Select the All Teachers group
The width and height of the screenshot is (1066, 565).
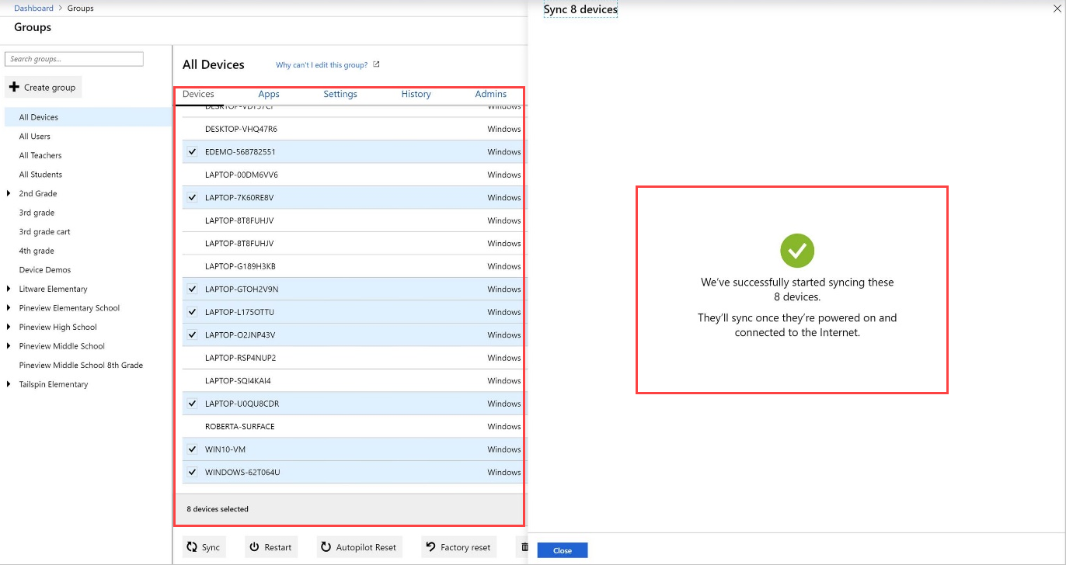click(x=40, y=155)
